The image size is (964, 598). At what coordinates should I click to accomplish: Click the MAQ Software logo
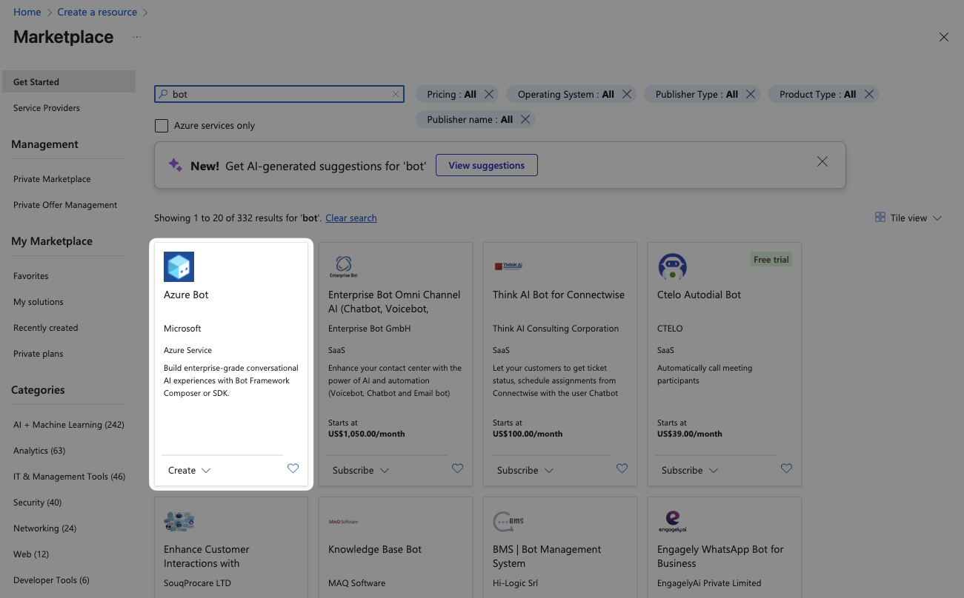343,522
